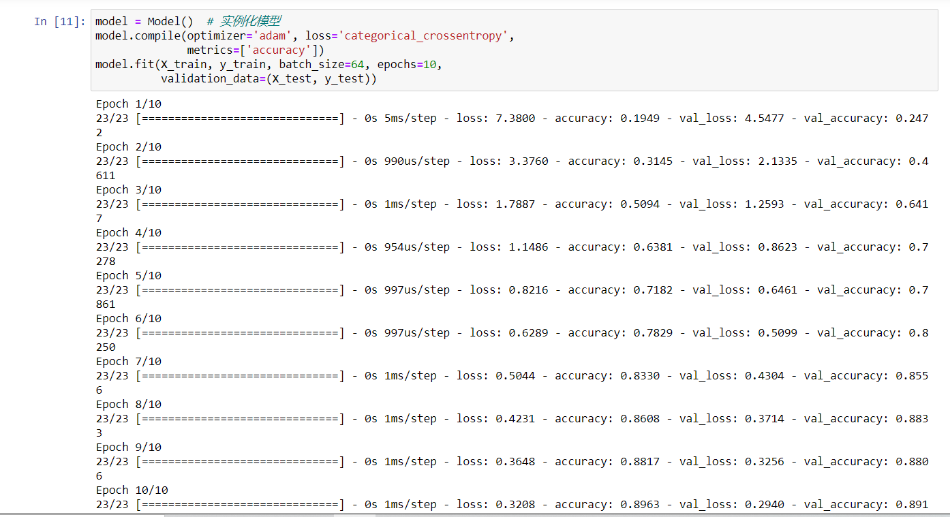This screenshot has height=517, width=950.
Task: Click the 'Epoch 3/10' output line
Action: 129,190
